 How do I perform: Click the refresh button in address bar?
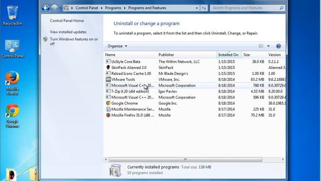[204, 8]
